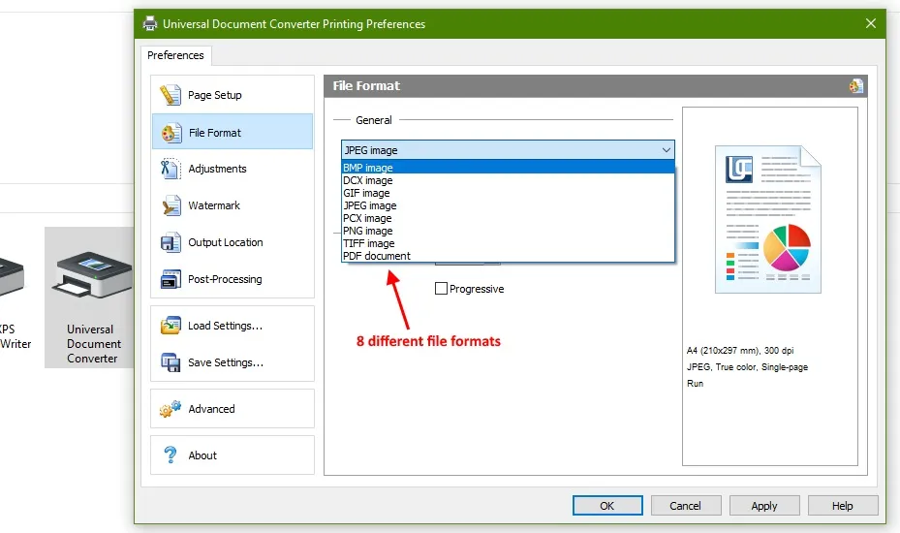Click the Apply button
The width and height of the screenshot is (900, 533).
(764, 506)
